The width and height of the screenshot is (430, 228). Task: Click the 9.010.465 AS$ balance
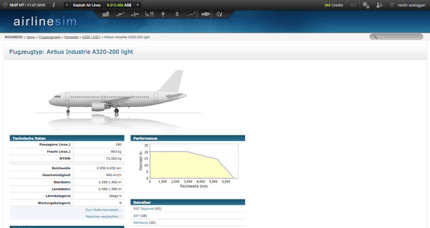119,5
